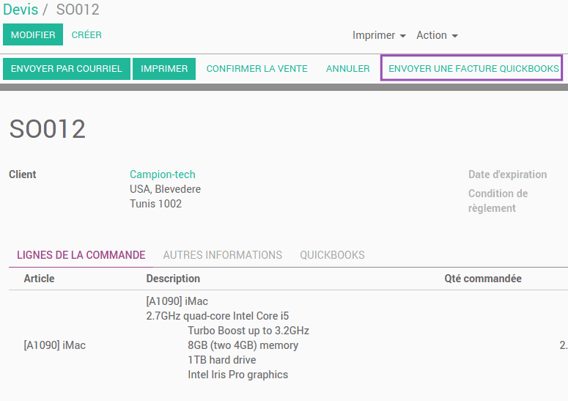Open the QUICKBOOKS tab
Viewport: 568px width, 401px height.
pos(332,255)
